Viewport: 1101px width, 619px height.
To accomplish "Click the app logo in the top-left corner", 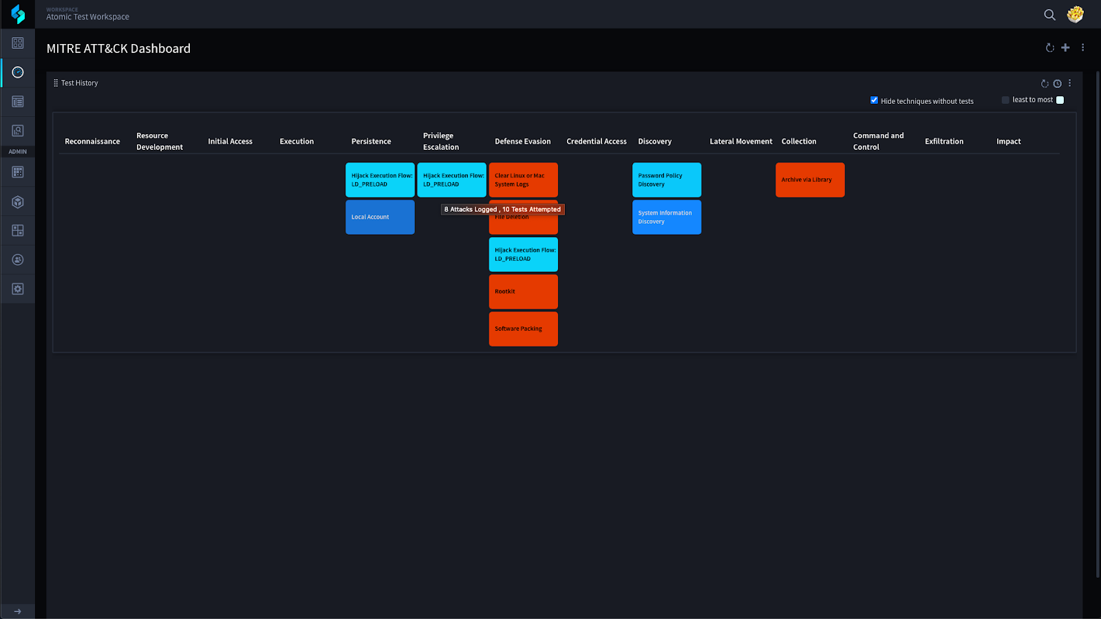I will [x=18, y=14].
